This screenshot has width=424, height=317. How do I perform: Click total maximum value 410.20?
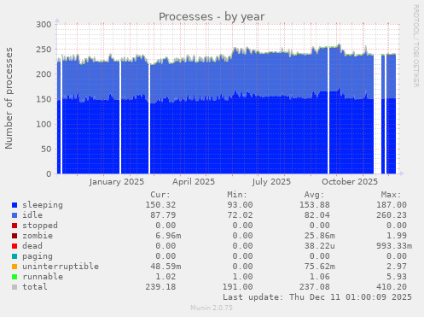[x=392, y=287]
